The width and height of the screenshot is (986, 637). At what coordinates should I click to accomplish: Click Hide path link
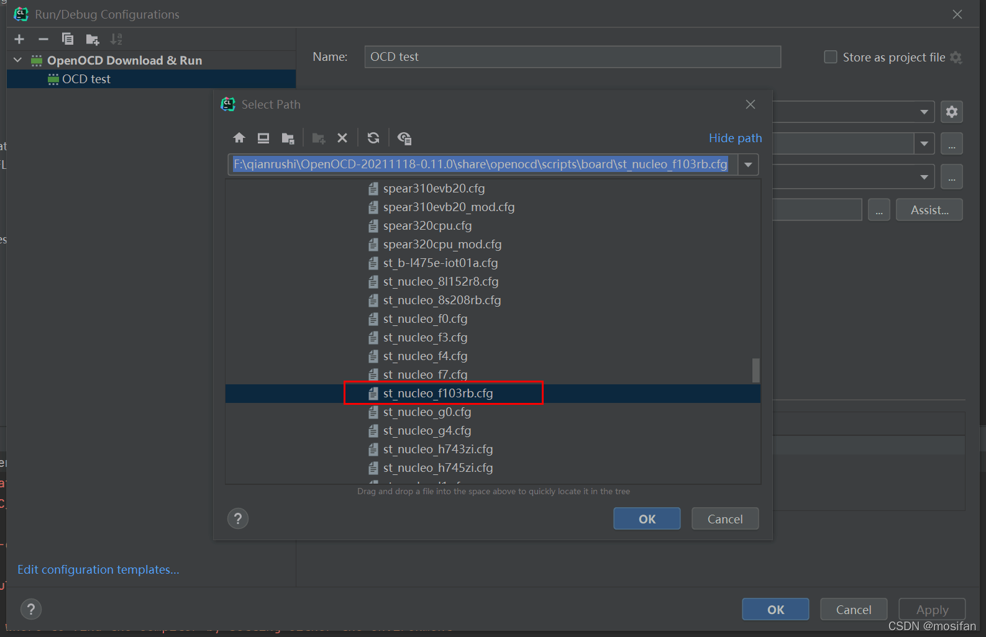(x=735, y=138)
